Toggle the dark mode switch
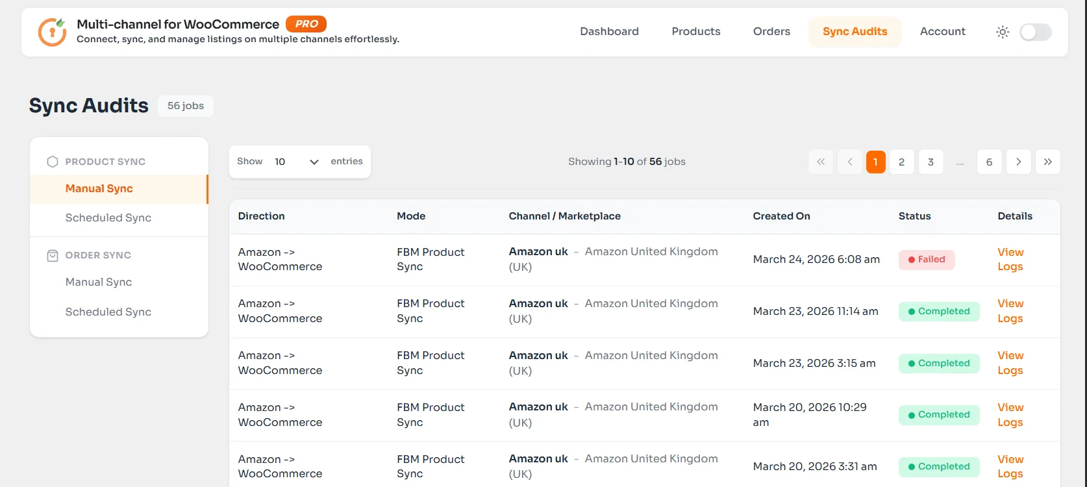Image resolution: width=1087 pixels, height=487 pixels. pos(1035,32)
